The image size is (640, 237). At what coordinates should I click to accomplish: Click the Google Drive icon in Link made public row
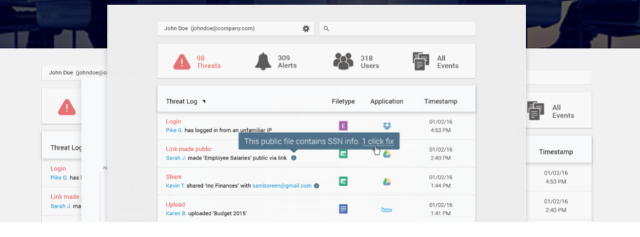pos(387,154)
